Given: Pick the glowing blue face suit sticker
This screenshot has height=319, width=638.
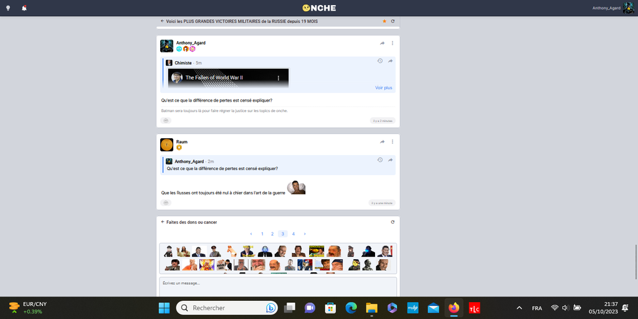Looking at the screenshot, I should [x=265, y=251].
